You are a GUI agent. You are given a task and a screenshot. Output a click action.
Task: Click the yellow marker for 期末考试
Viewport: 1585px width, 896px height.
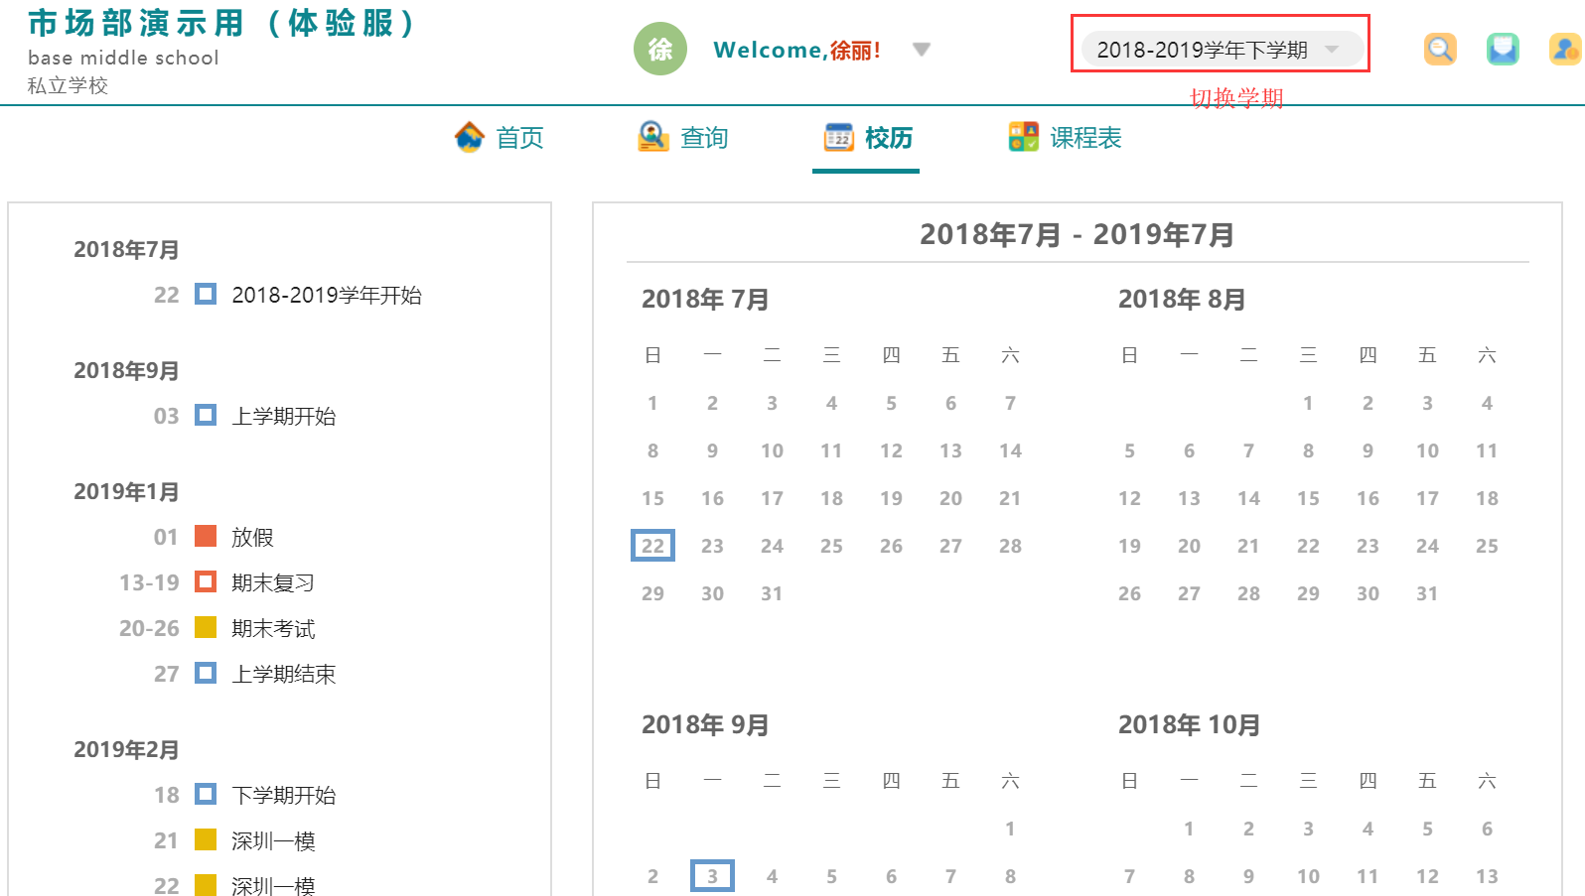tap(206, 627)
